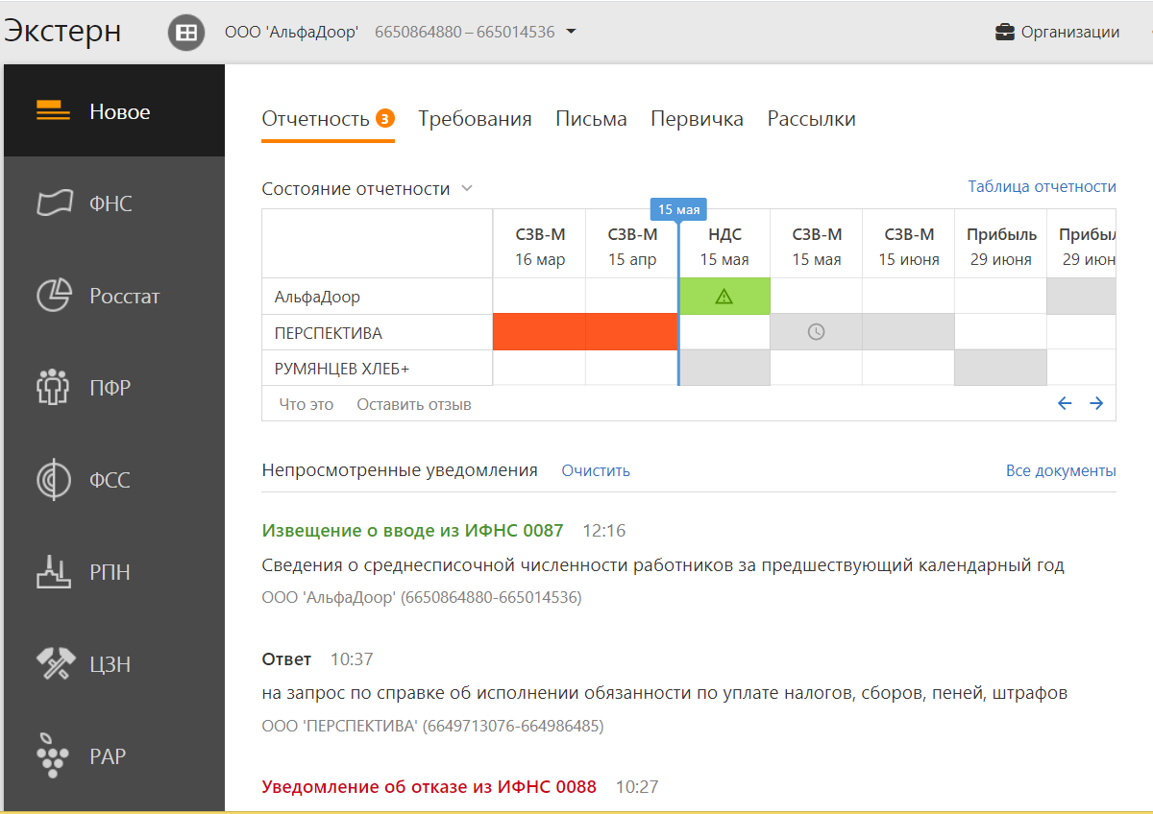Viewport: 1153px width, 814px height.
Task: Open Уведомление об отказе из ИФНС 0088
Action: tap(429, 786)
